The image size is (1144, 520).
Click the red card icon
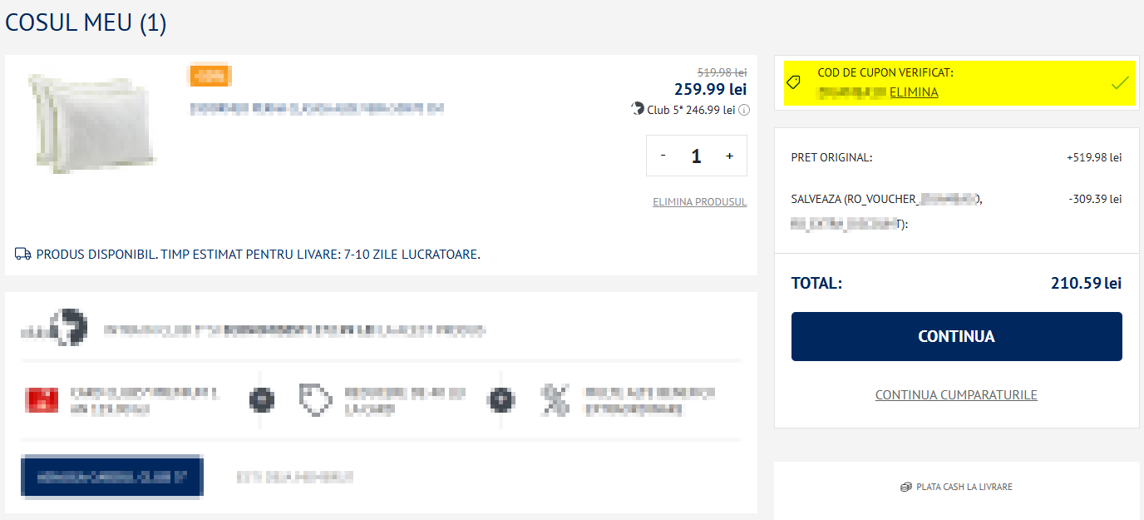point(42,400)
